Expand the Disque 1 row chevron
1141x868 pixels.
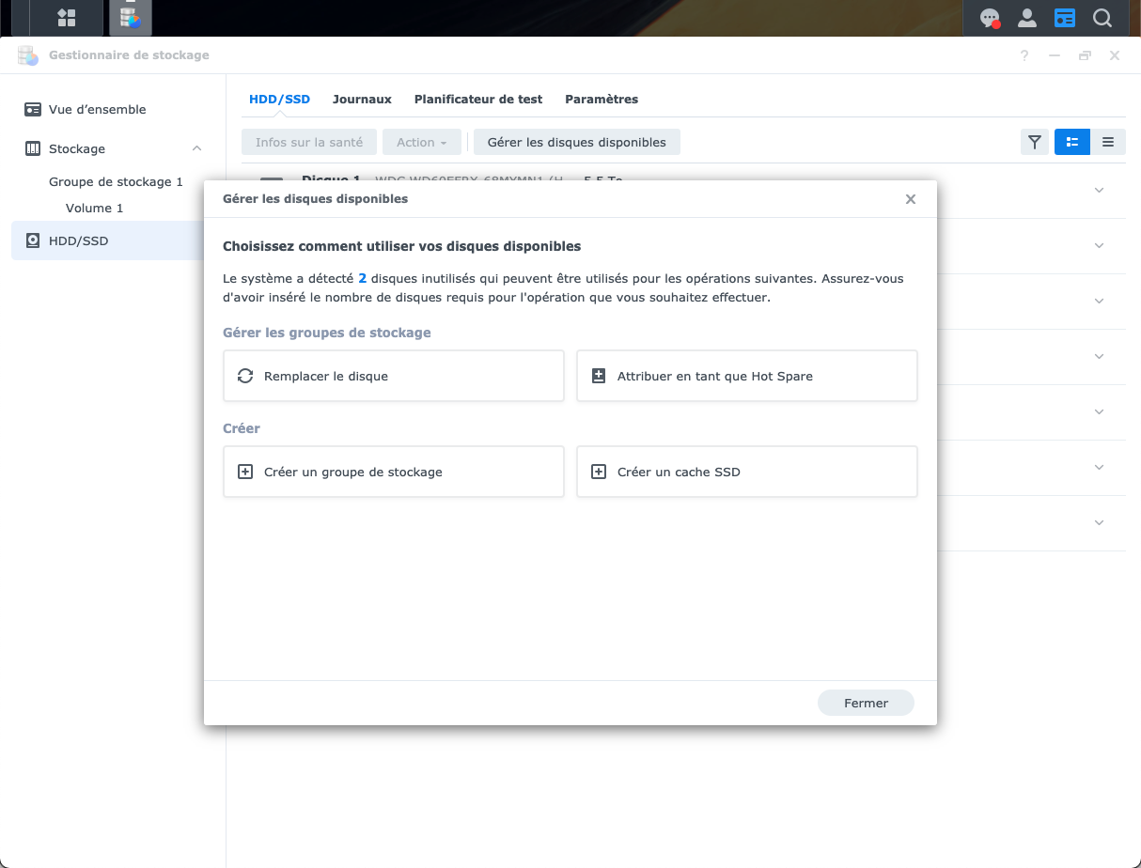coord(1100,190)
